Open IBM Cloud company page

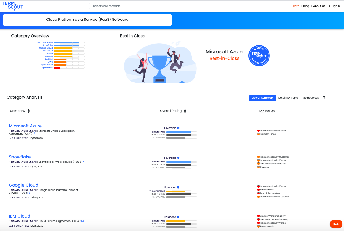pyautogui.click(x=19, y=216)
